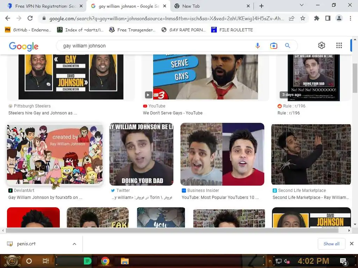Open Second Life Marketplace result link
Image resolution: width=358 pixels, height=268 pixels.
[x=310, y=198]
